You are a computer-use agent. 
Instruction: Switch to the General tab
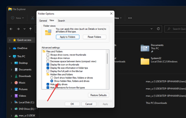(43, 21)
